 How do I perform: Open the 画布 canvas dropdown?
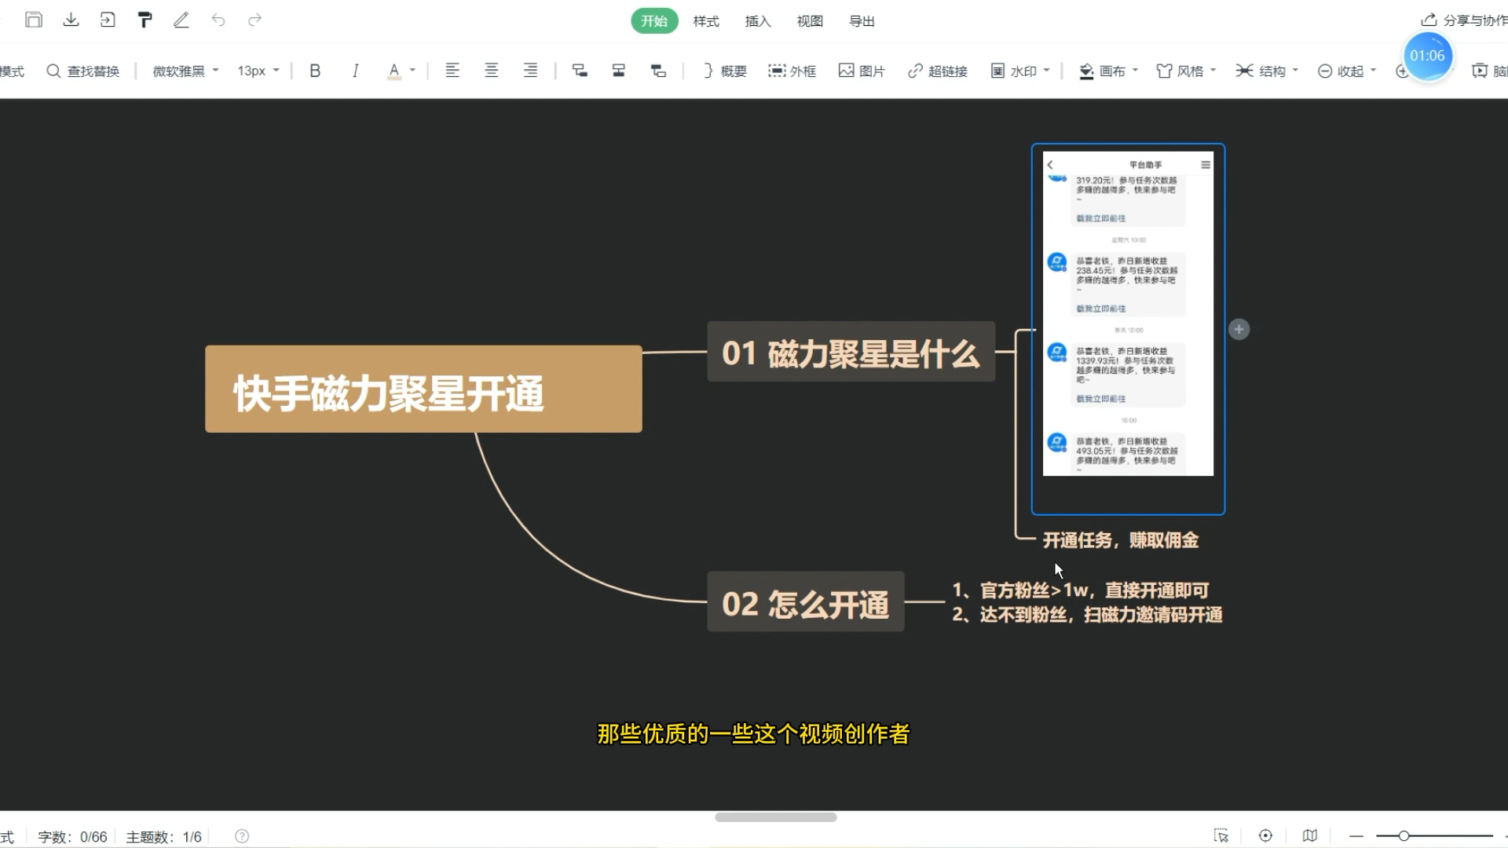click(x=1108, y=71)
